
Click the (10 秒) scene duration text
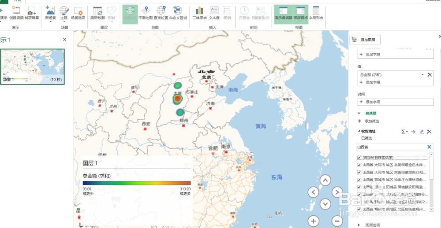56,80
